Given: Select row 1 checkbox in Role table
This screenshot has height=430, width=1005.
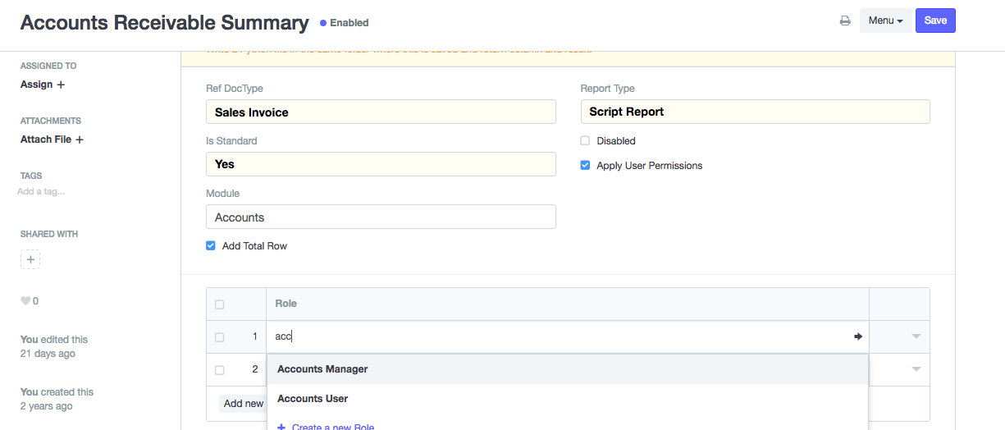Looking at the screenshot, I should tap(219, 337).
